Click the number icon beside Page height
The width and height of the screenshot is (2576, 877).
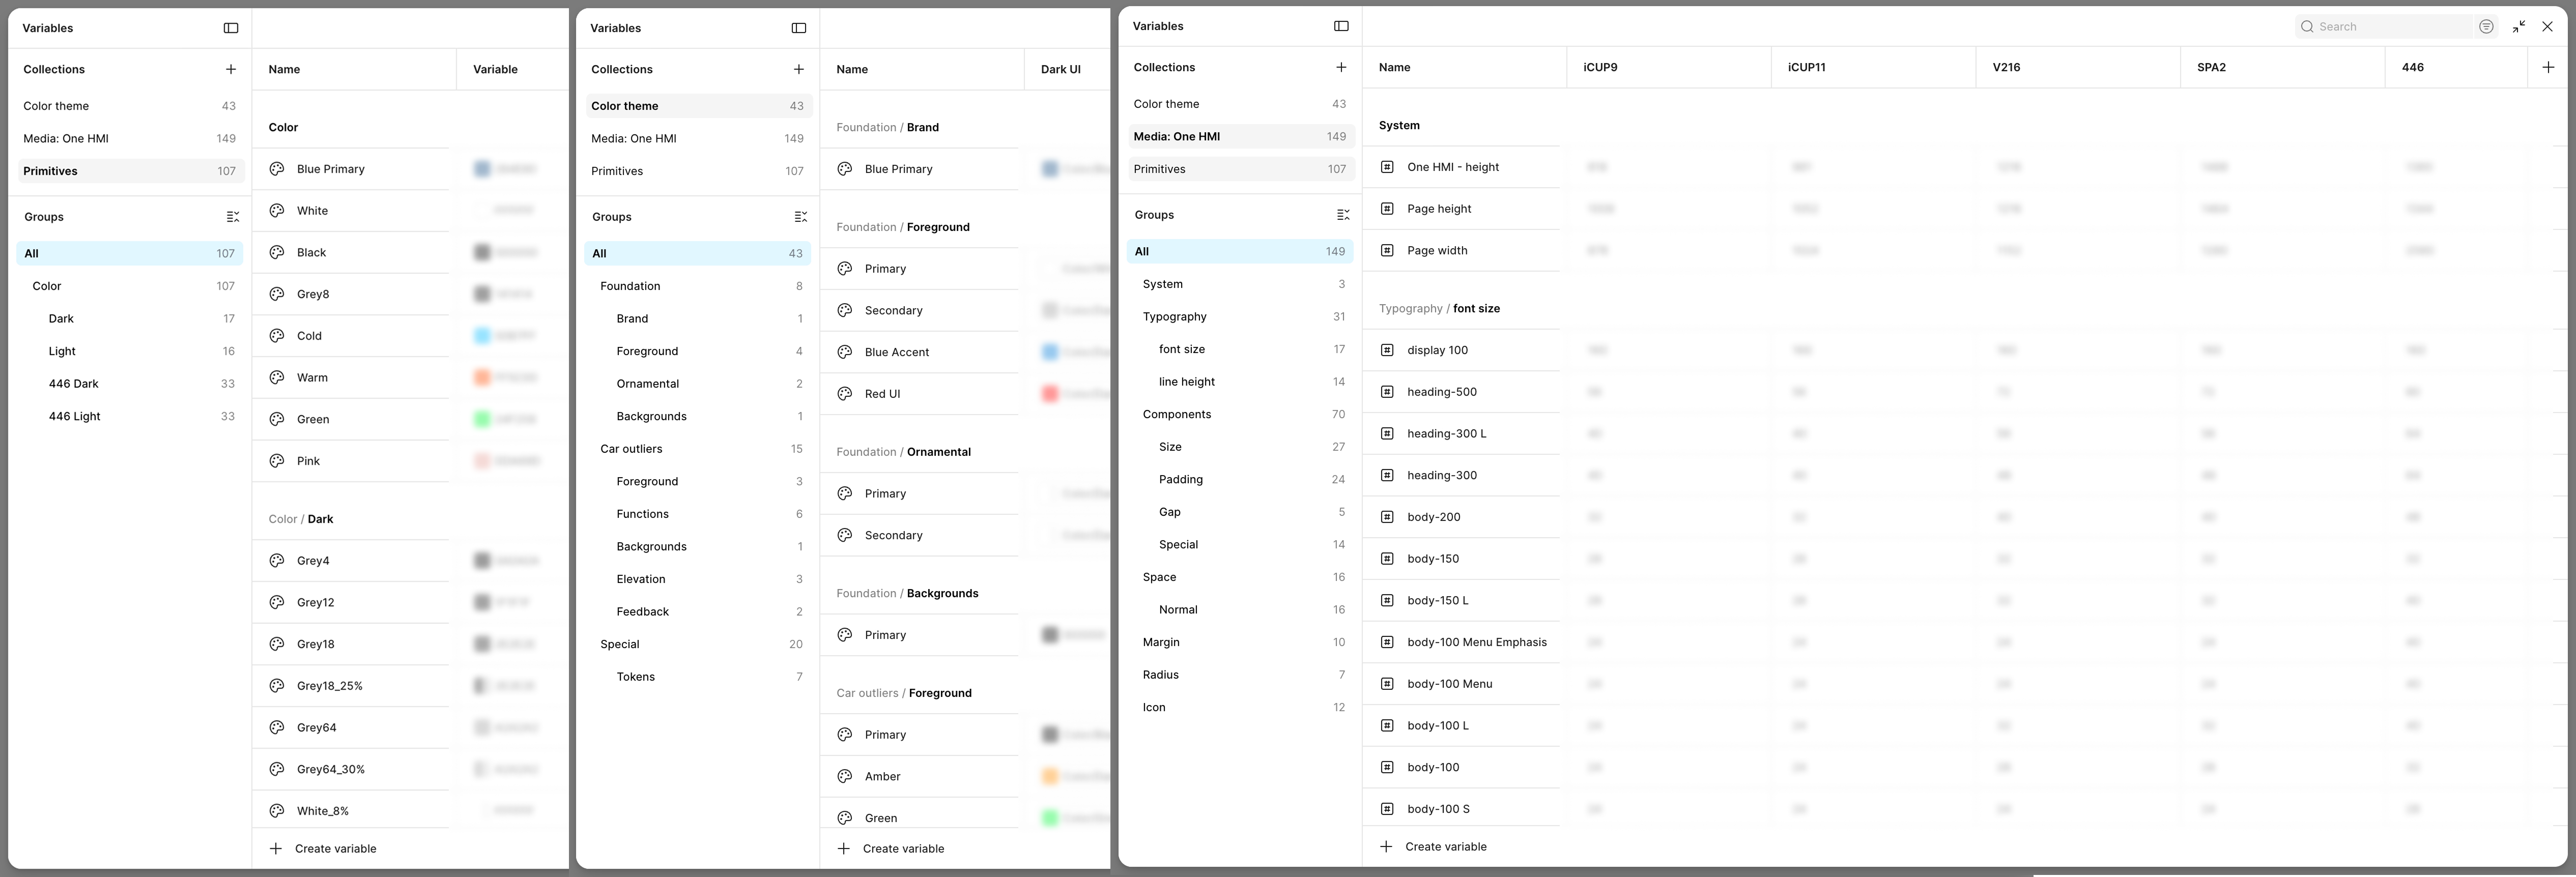(1387, 209)
